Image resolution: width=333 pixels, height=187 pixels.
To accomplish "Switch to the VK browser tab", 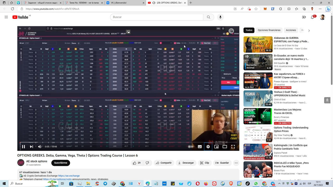I will tap(120, 3).
